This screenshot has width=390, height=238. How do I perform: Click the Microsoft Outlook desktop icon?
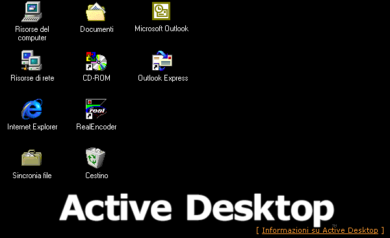pyautogui.click(x=161, y=11)
